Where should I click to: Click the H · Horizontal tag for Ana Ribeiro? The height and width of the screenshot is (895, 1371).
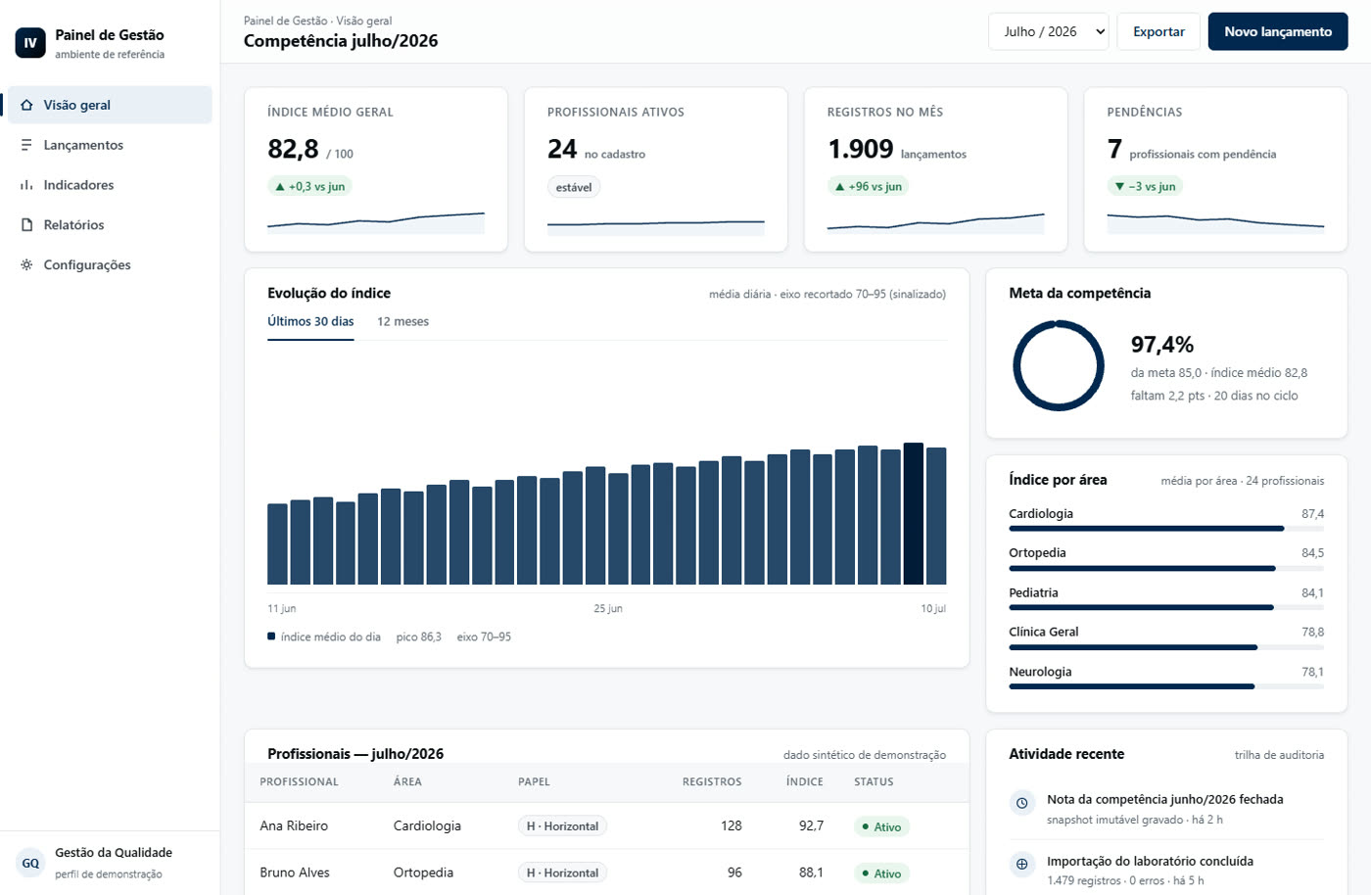click(x=562, y=826)
